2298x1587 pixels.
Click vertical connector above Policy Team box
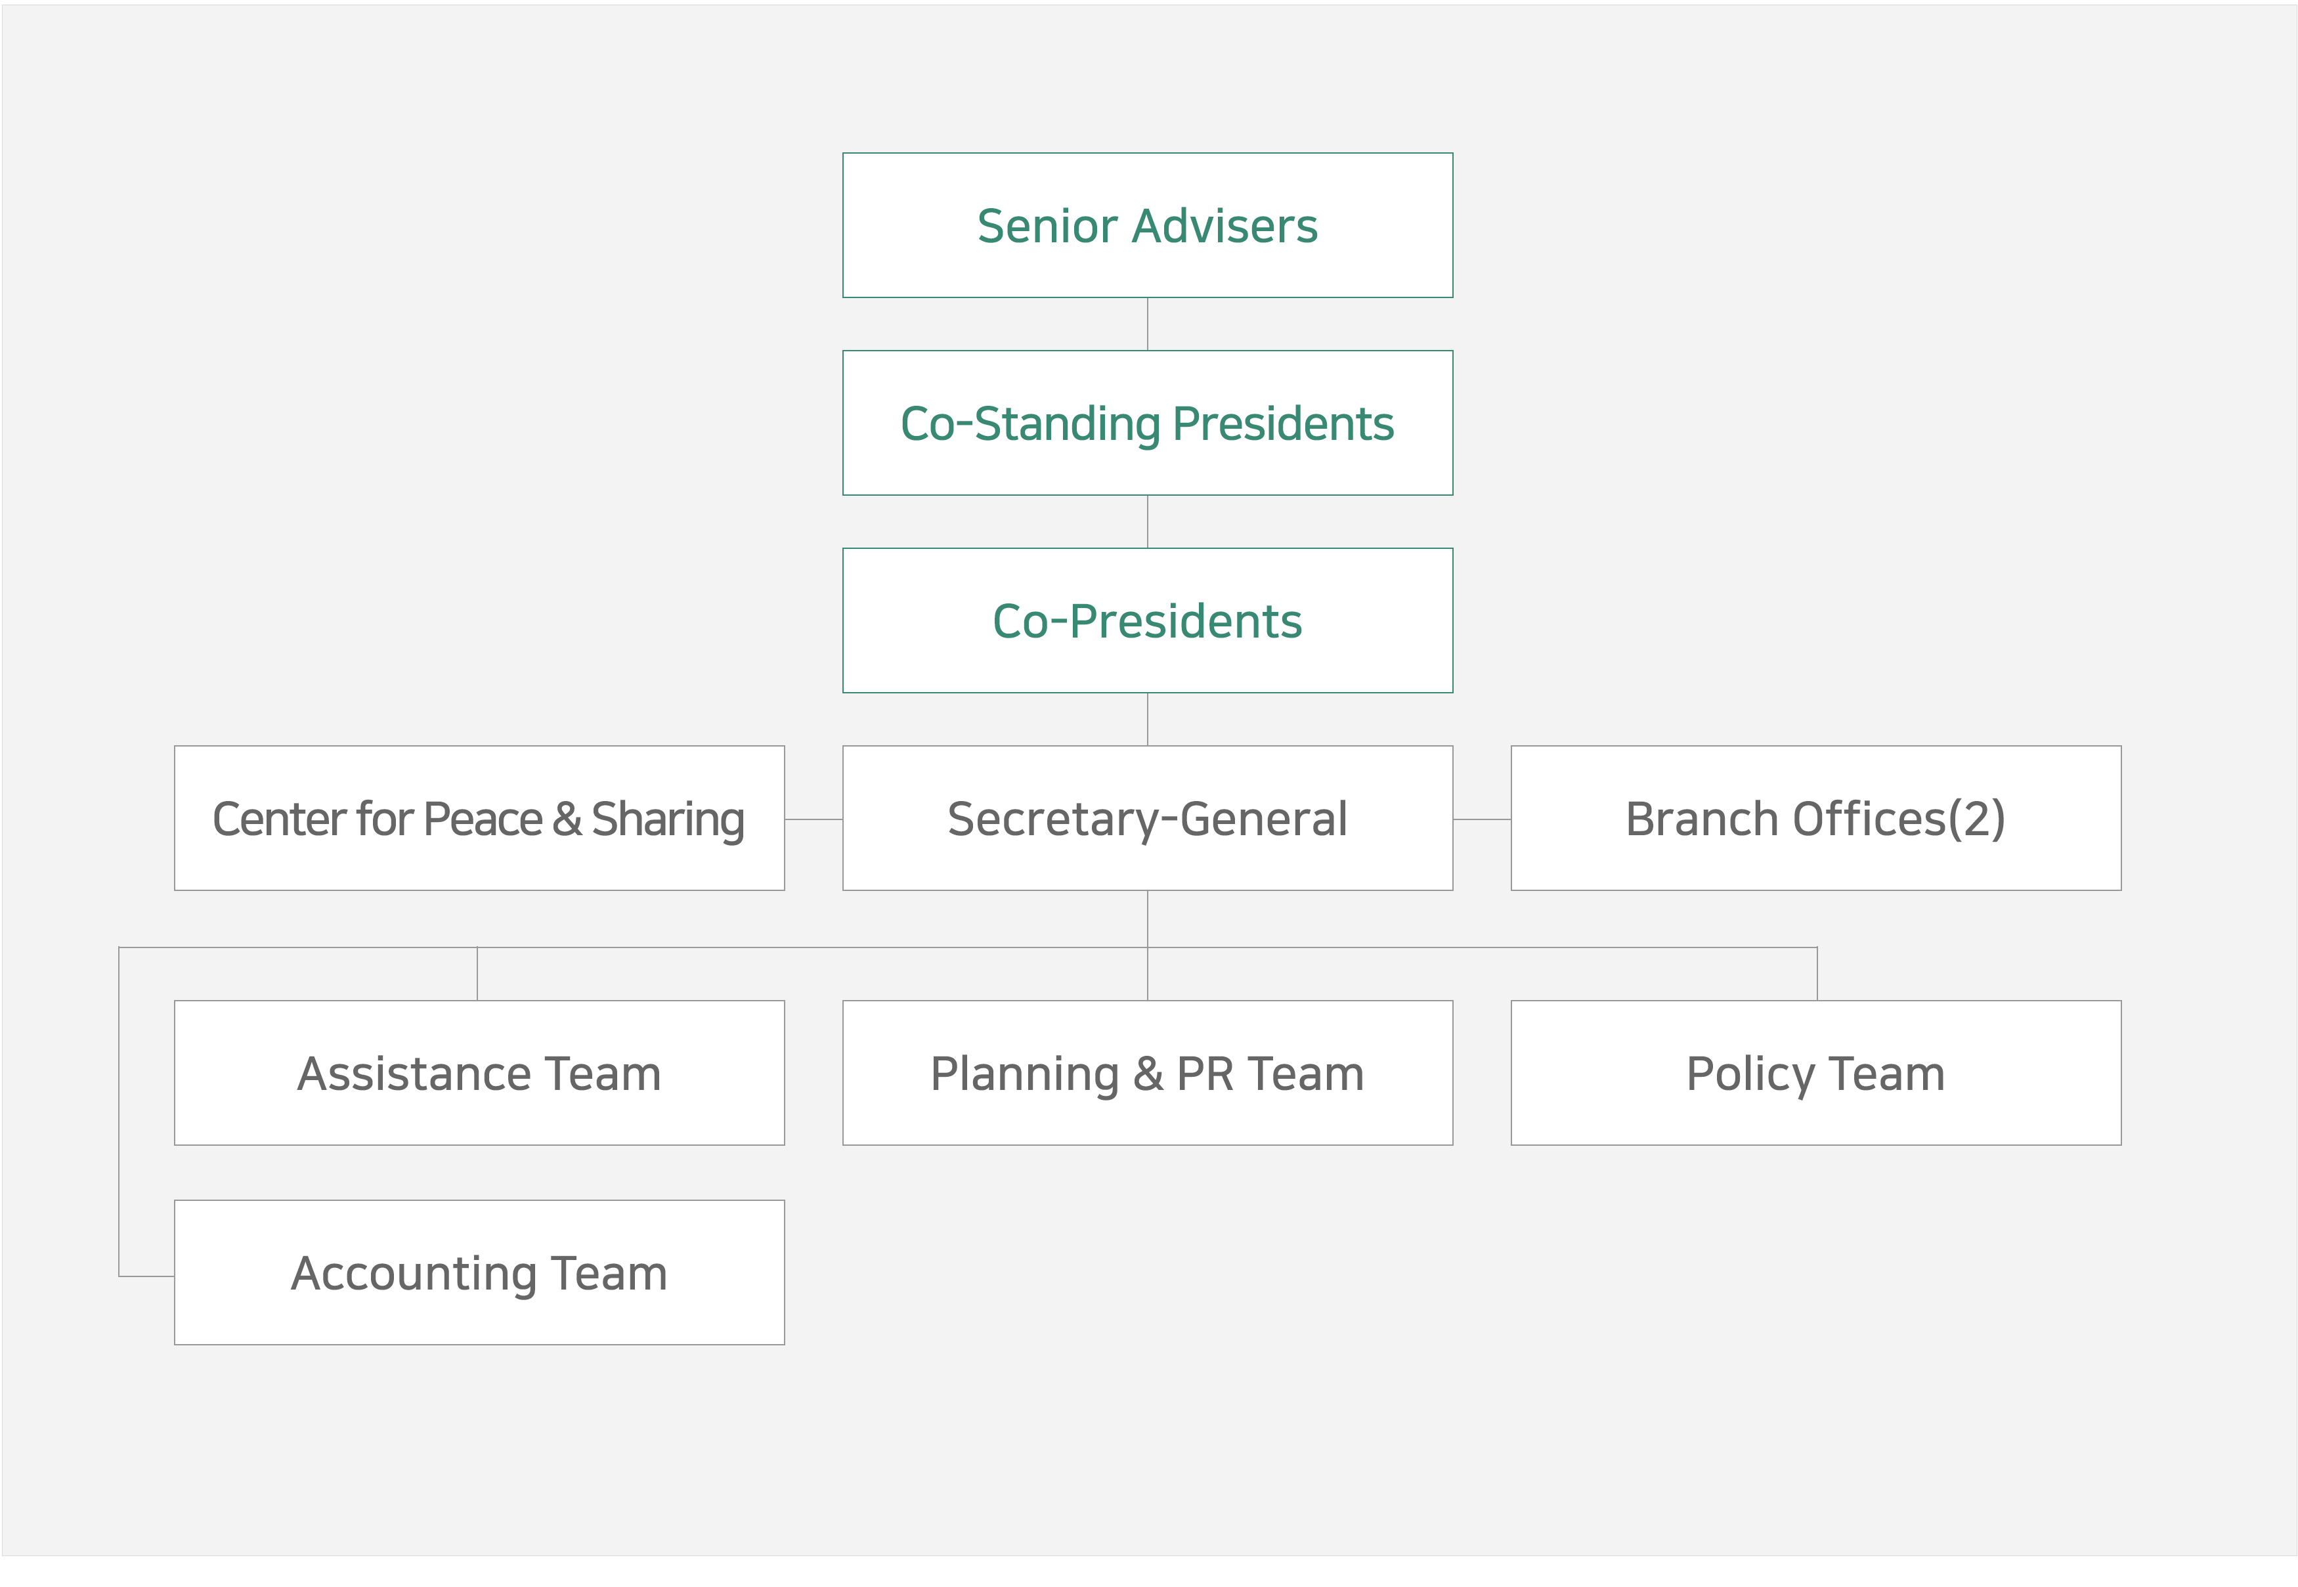tap(1817, 974)
